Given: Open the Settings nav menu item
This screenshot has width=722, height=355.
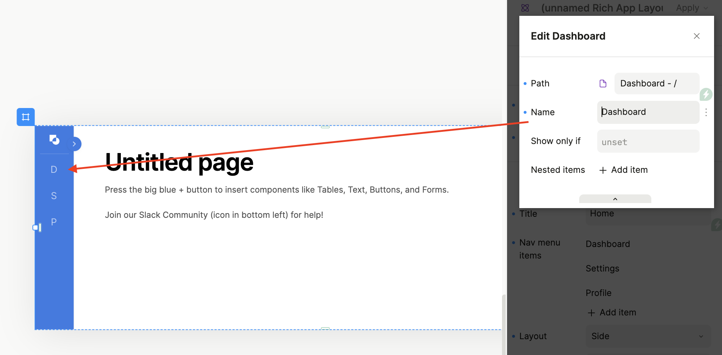Looking at the screenshot, I should coord(602,269).
